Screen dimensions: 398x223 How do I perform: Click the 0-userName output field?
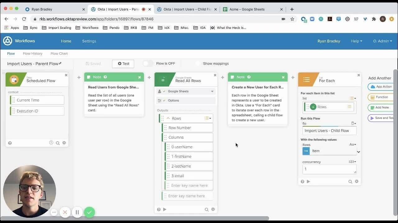pos(189,147)
